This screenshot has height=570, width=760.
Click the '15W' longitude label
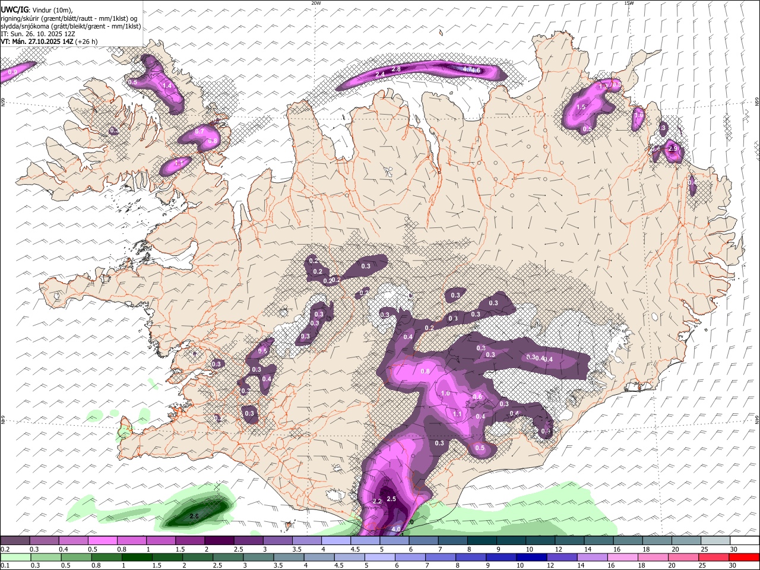[629, 3]
